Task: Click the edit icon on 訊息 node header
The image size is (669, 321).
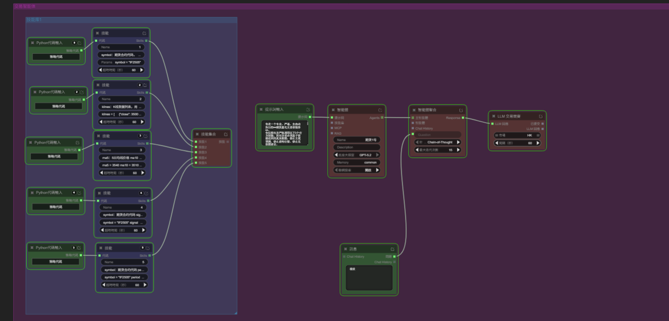Action: click(393, 249)
